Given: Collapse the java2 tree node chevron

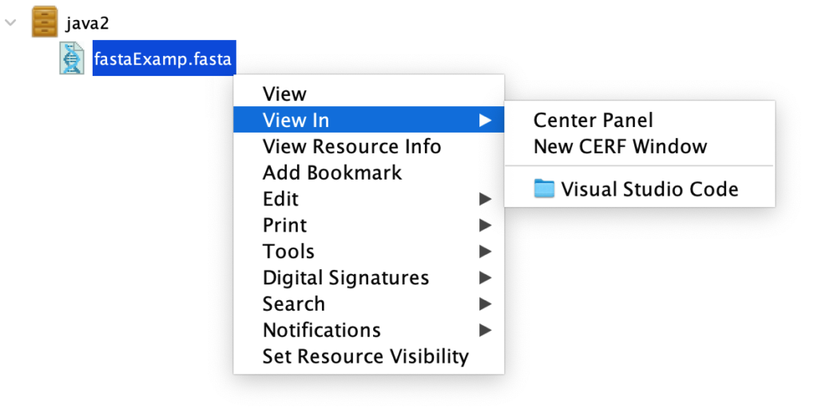Looking at the screenshot, I should (x=11, y=22).
